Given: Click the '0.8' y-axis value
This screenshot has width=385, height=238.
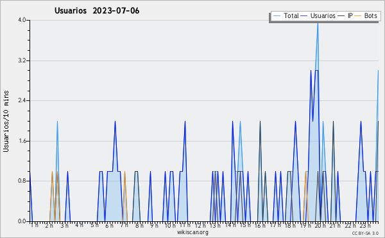Looking at the screenshot, I should 22,181.
